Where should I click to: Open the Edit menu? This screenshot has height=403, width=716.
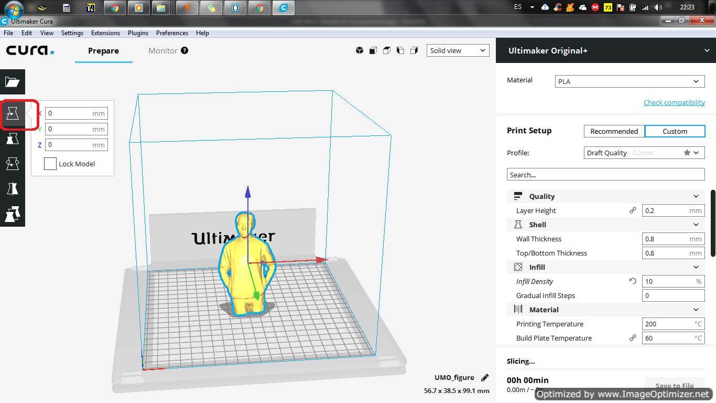pos(27,33)
